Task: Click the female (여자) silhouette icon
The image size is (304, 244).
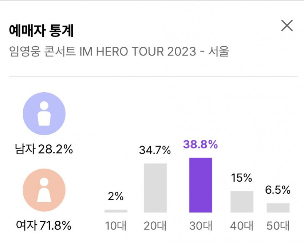Action: 44,190
